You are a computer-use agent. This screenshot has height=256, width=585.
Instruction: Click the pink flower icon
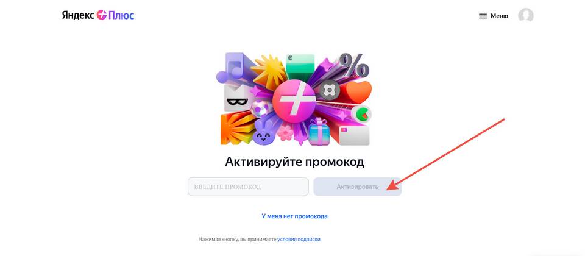[285, 133]
